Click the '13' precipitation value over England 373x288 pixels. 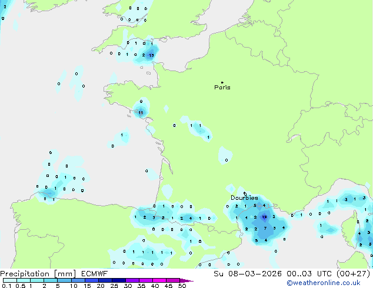tap(151, 55)
